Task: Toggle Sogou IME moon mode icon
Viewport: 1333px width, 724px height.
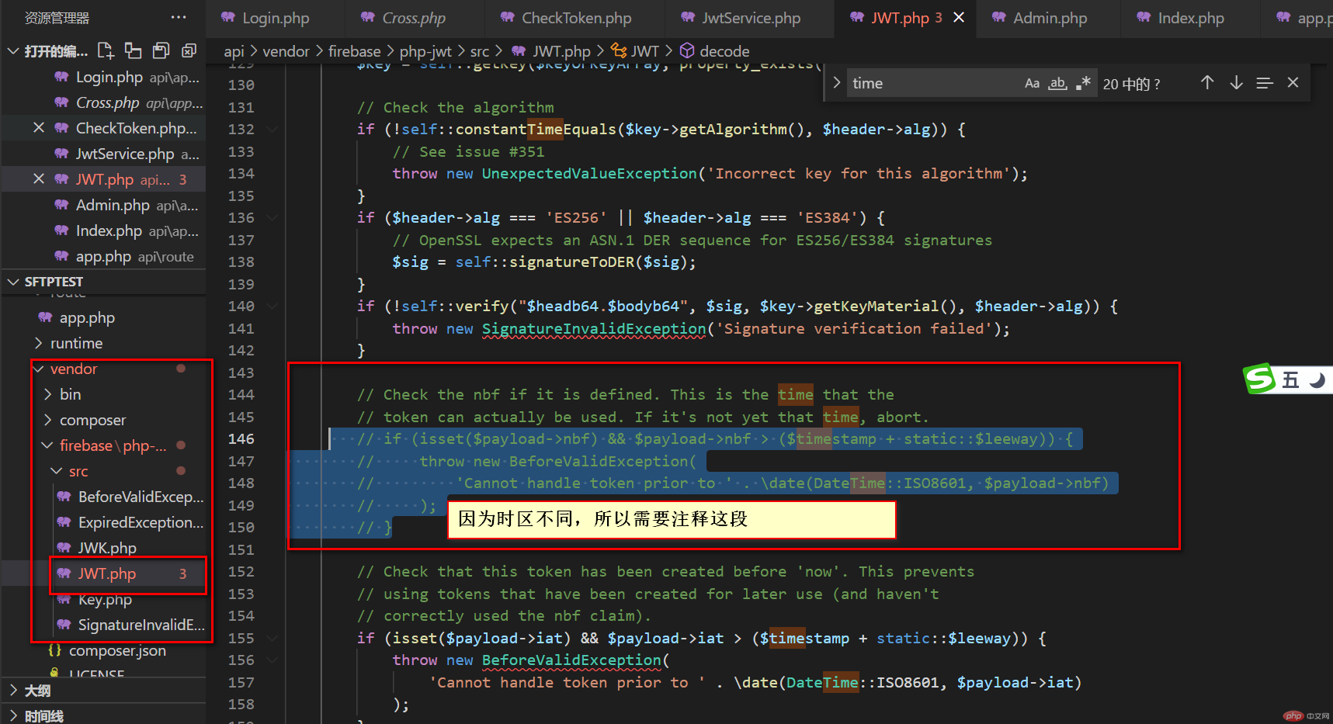Action: tap(1317, 379)
